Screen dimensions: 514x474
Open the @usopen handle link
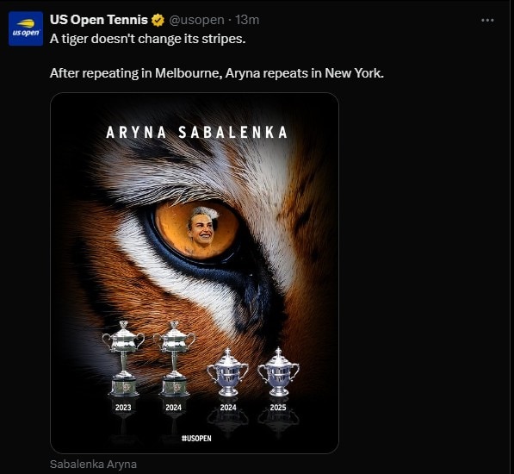pos(196,20)
